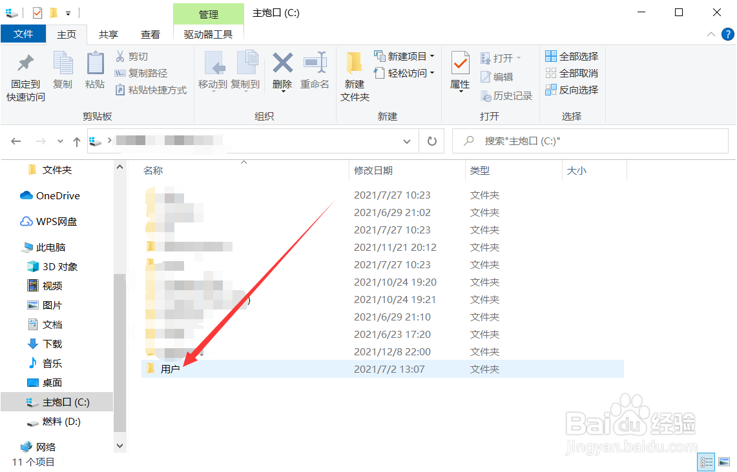The height and width of the screenshot is (472, 737).
Task: Click 固定到快速访问 pin icon
Action: [24, 72]
